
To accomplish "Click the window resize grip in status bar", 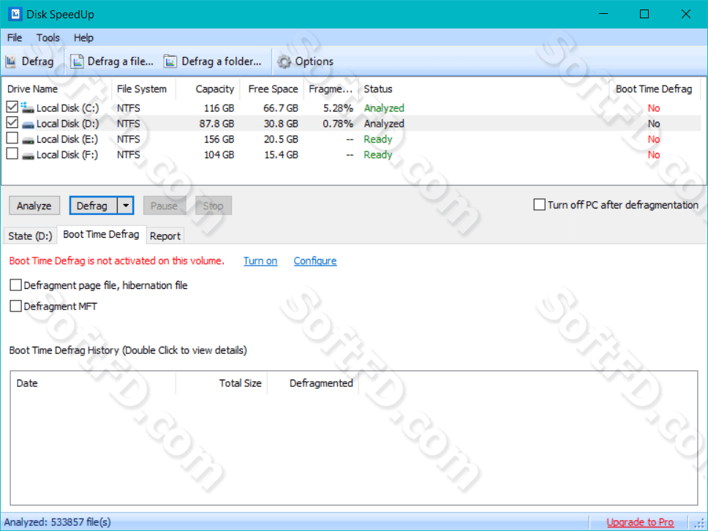I will [x=699, y=524].
